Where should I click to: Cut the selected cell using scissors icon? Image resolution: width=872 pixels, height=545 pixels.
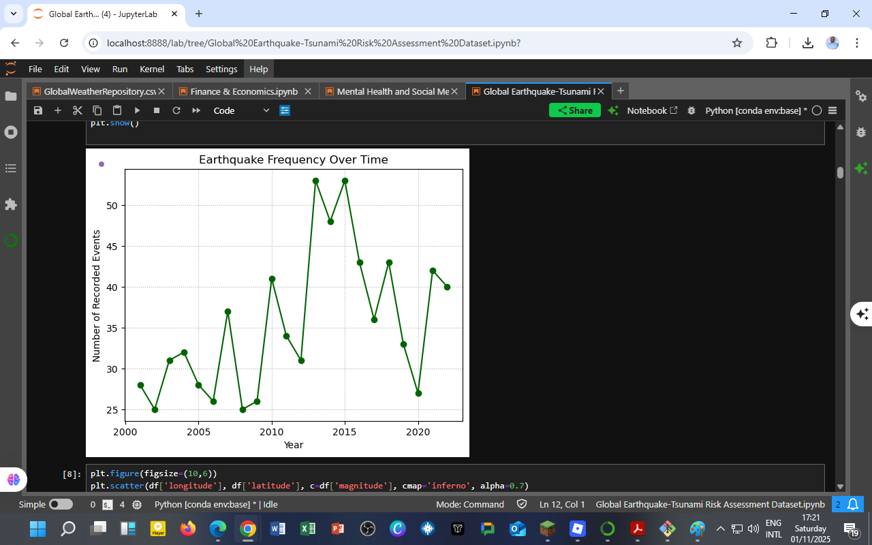click(78, 110)
